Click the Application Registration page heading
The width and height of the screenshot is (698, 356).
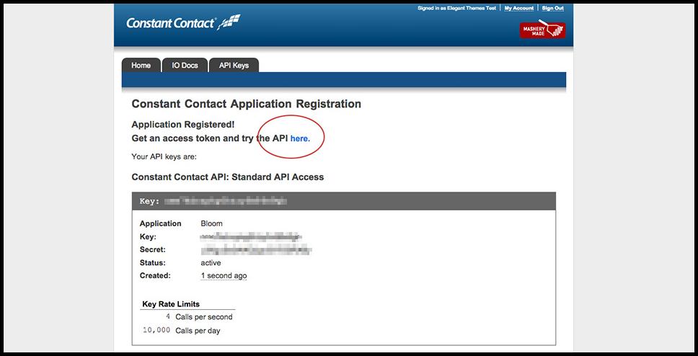tap(247, 104)
